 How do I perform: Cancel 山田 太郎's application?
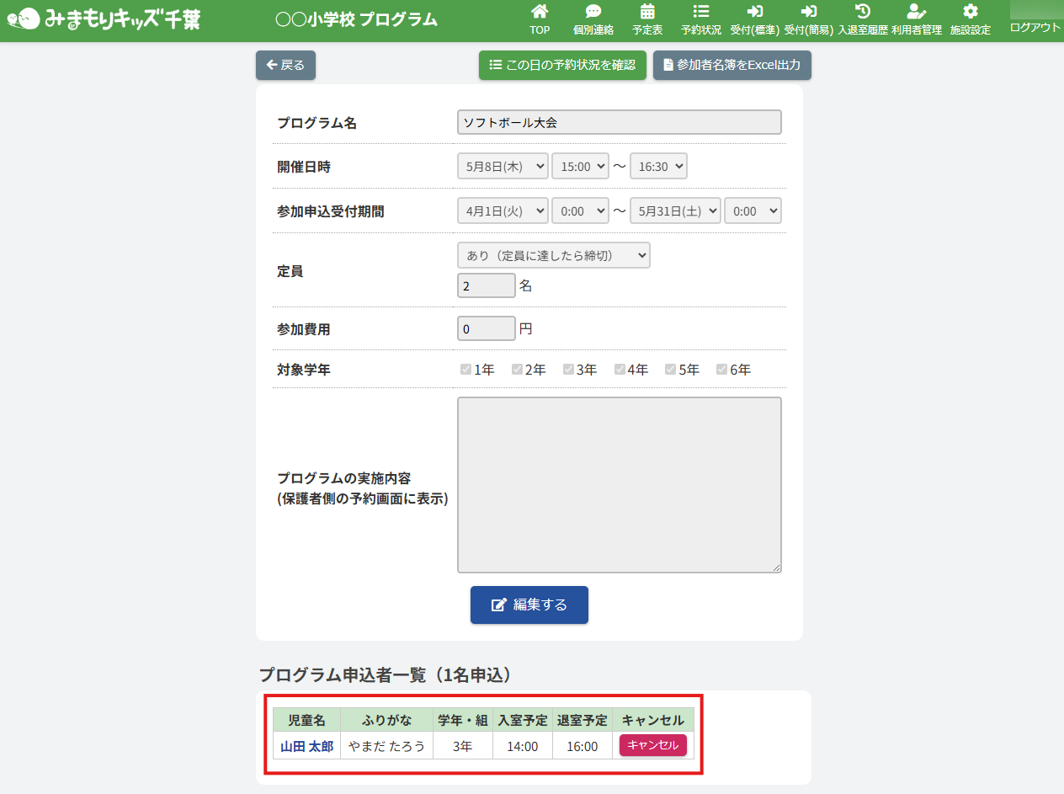point(653,745)
